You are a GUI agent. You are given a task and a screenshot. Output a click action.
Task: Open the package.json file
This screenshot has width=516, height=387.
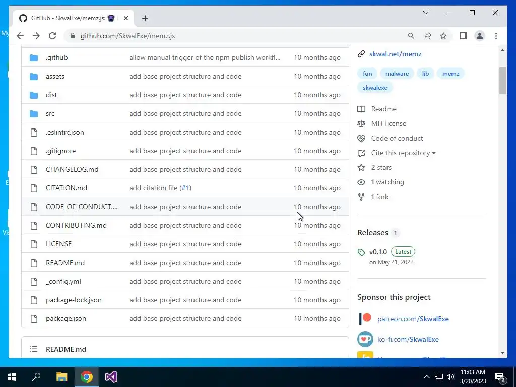66,319
